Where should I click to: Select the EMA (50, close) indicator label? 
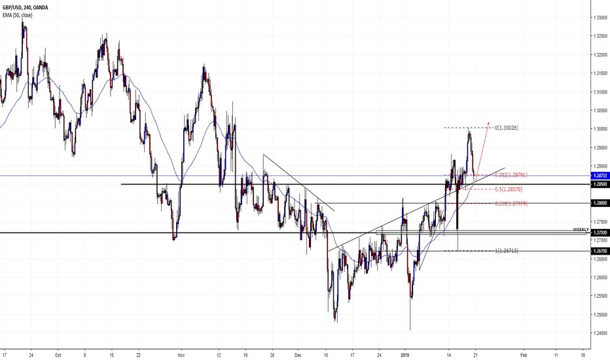point(18,15)
